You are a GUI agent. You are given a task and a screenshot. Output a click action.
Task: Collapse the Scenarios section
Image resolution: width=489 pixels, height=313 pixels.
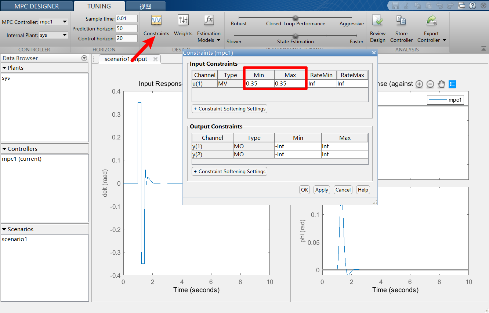tap(4, 229)
